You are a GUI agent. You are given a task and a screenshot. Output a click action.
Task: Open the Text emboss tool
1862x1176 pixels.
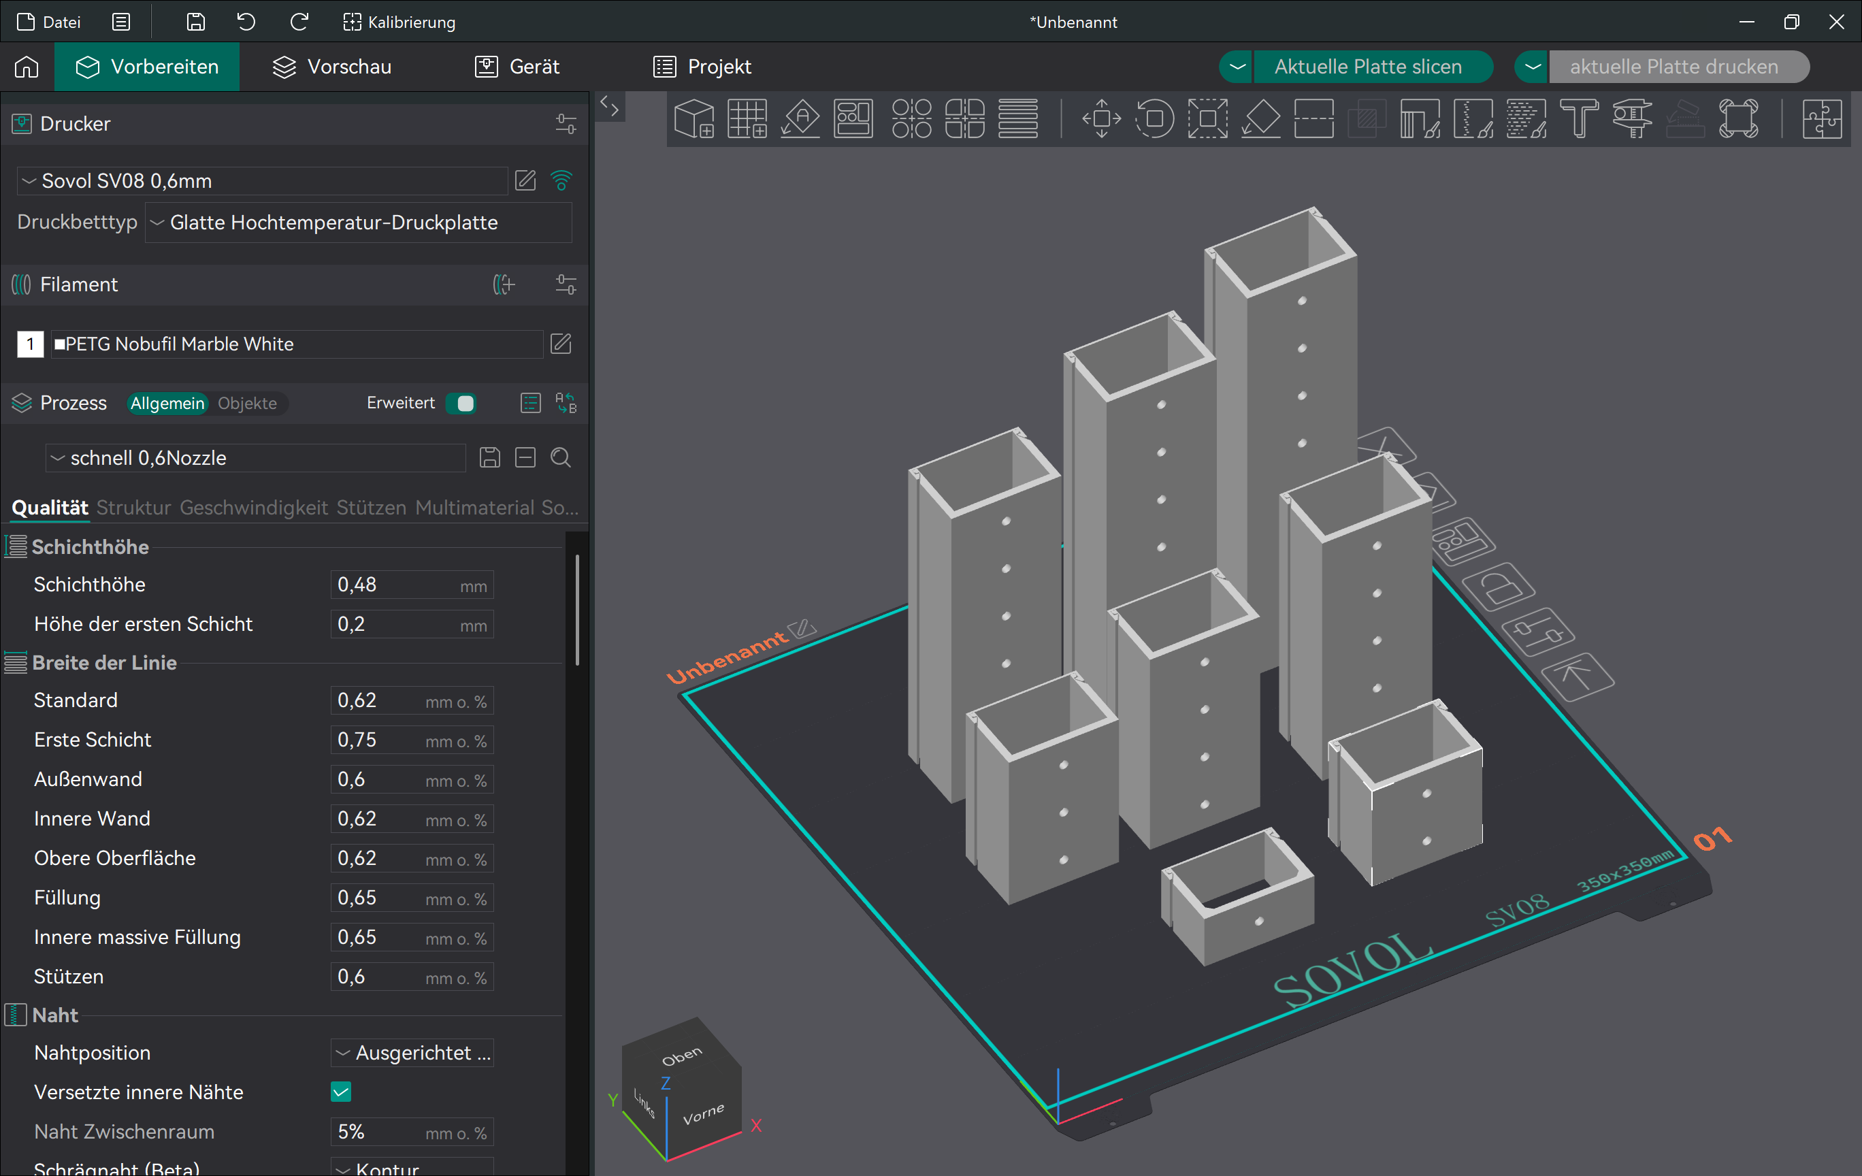coord(1579,119)
